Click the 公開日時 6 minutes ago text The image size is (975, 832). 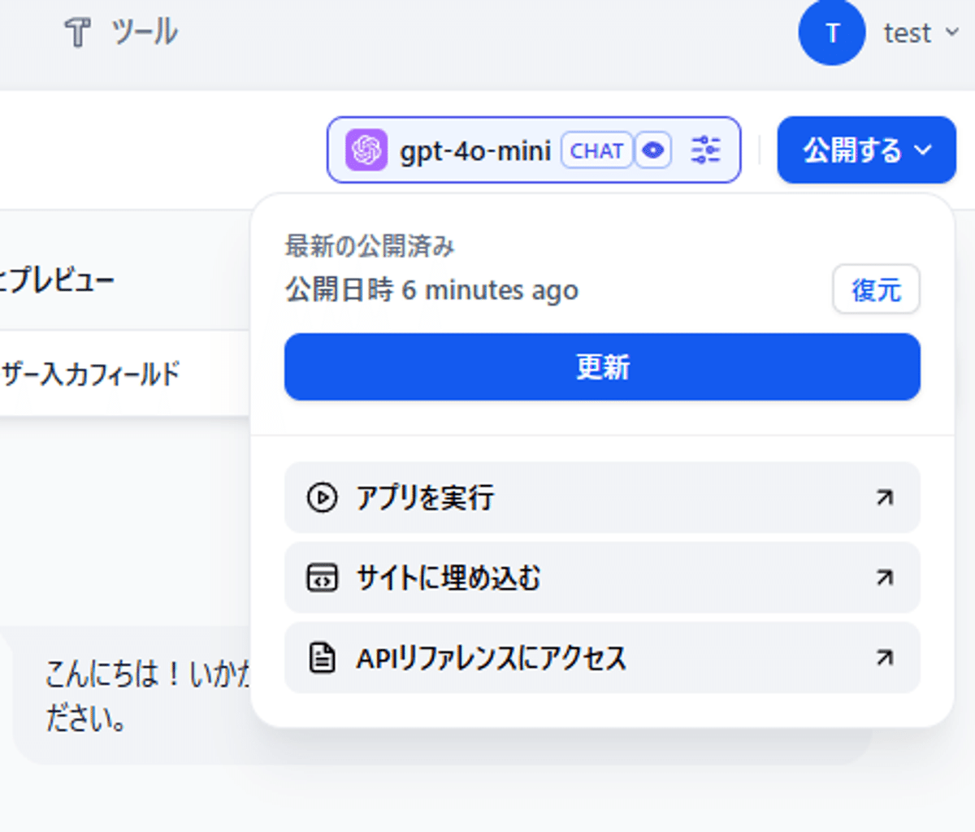(431, 290)
